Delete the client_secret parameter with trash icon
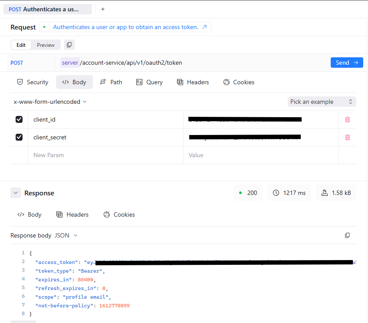Viewport: 368px width, 323px height. (348, 137)
